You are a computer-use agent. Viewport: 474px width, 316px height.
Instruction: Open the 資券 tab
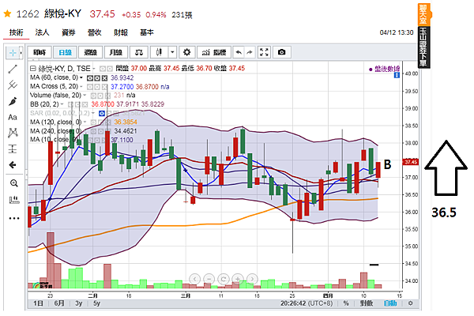point(68,32)
